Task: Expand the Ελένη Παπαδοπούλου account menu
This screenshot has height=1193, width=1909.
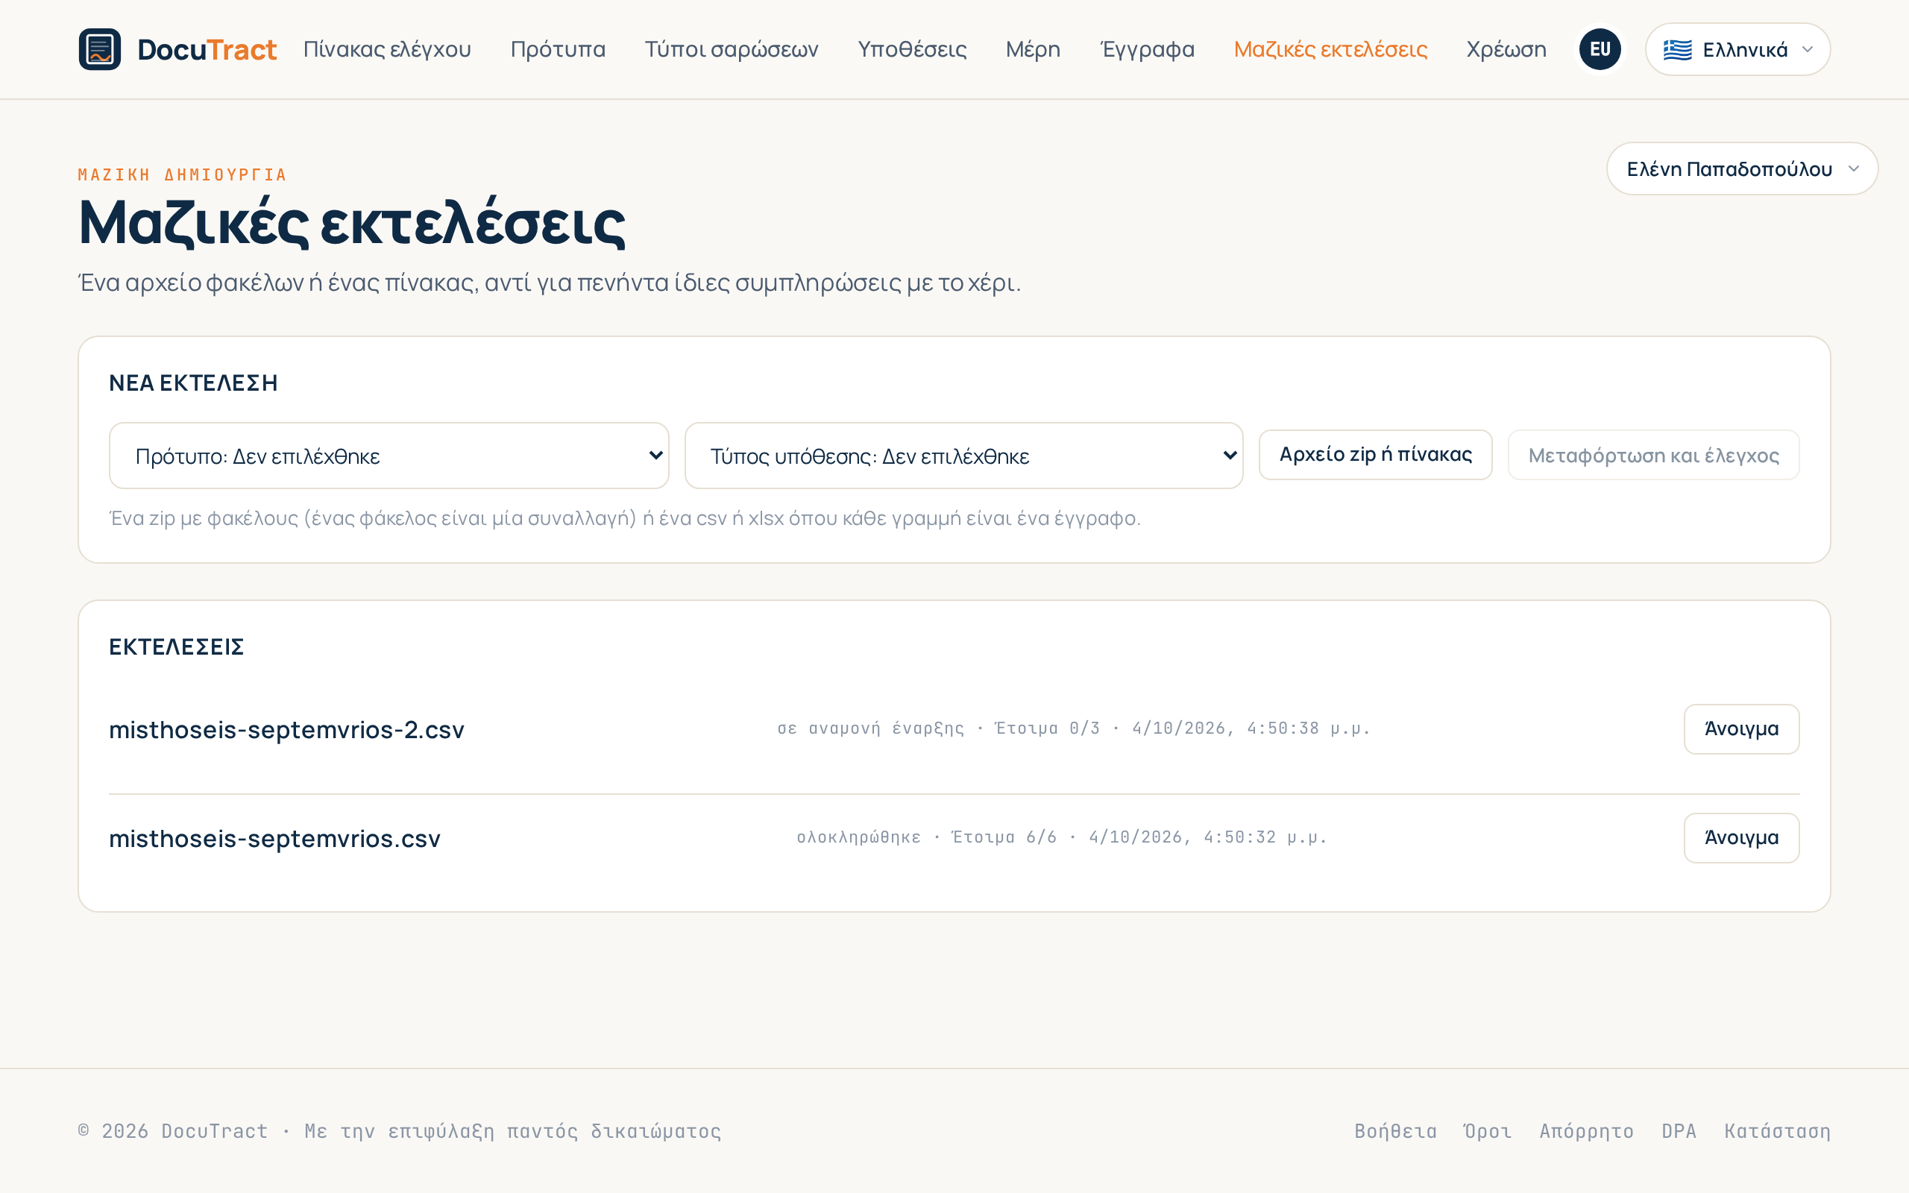Action: pos(1742,169)
